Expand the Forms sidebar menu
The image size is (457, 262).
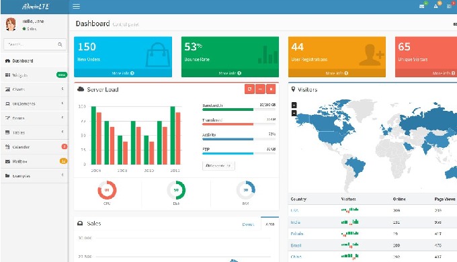click(x=34, y=118)
